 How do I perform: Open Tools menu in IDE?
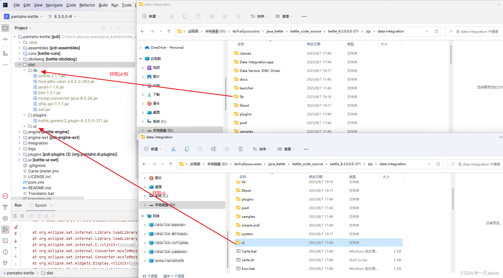click(x=126, y=5)
